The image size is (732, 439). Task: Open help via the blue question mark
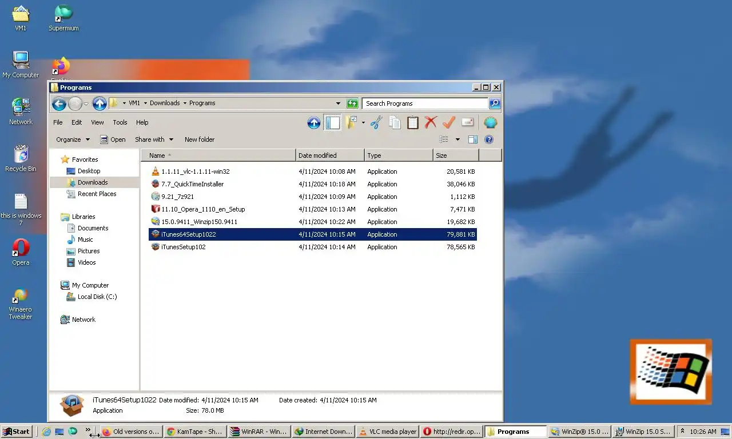(489, 139)
